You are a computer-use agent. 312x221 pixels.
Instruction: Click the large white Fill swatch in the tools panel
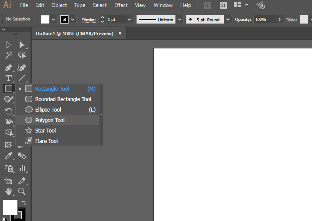click(10, 207)
